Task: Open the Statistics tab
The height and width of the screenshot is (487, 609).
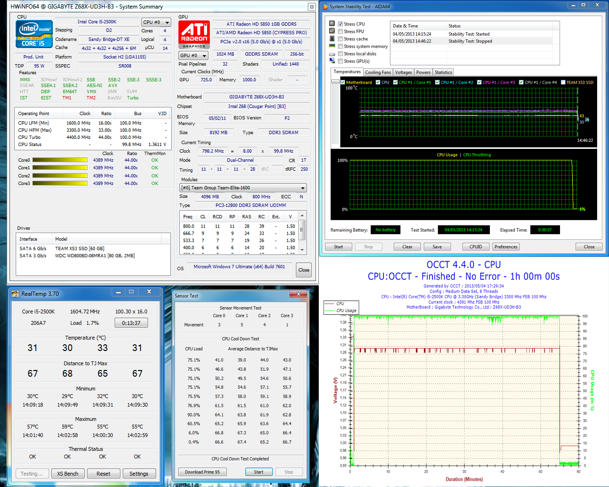Action: [443, 72]
